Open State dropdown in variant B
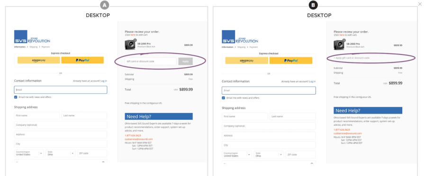Screen dimensions: 424x176 pyautogui.click(x=269, y=155)
